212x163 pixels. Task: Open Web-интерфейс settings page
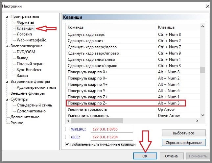pyautogui.click(x=31, y=40)
